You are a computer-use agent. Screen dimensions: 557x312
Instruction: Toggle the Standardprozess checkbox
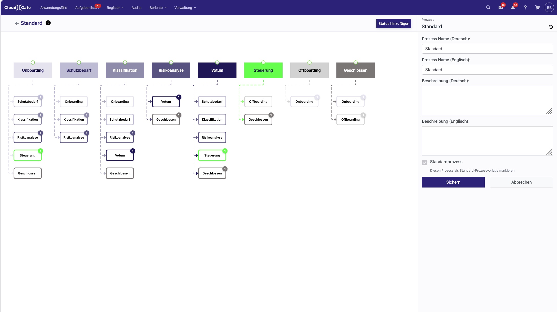pos(425,163)
